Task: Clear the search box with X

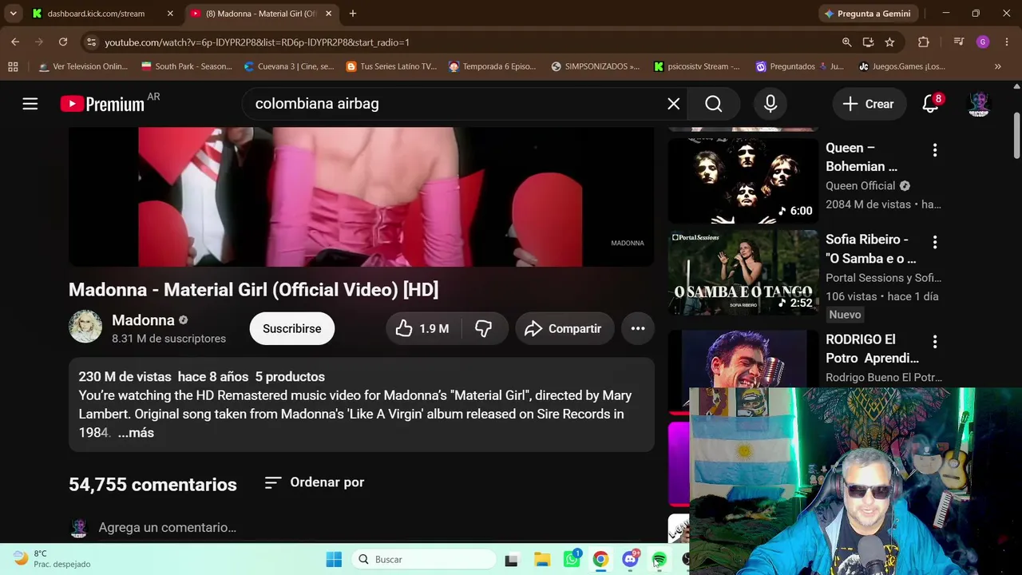Action: [x=674, y=104]
